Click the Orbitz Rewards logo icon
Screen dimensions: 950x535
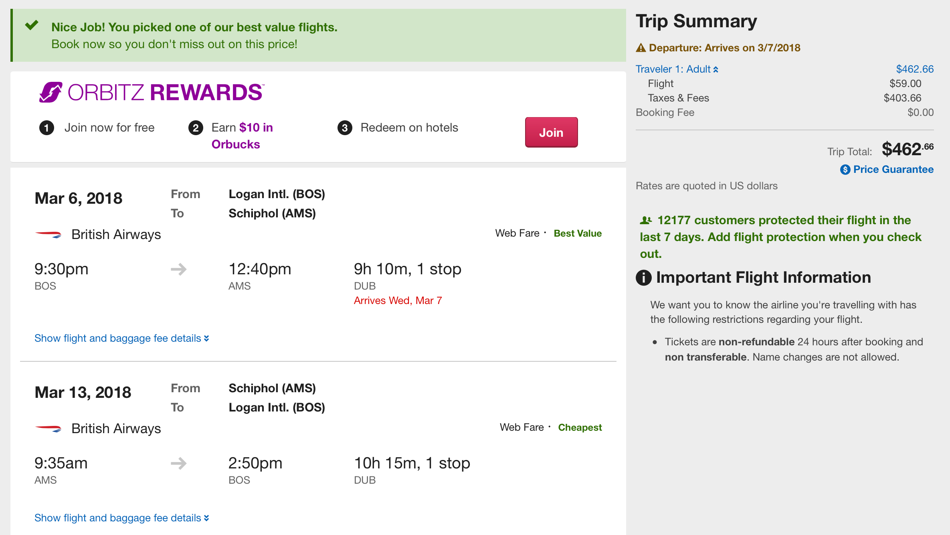click(x=51, y=92)
